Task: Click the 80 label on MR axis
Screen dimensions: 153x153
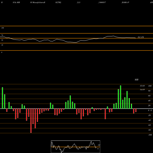Action: pyautogui.click(x=149, y=91)
